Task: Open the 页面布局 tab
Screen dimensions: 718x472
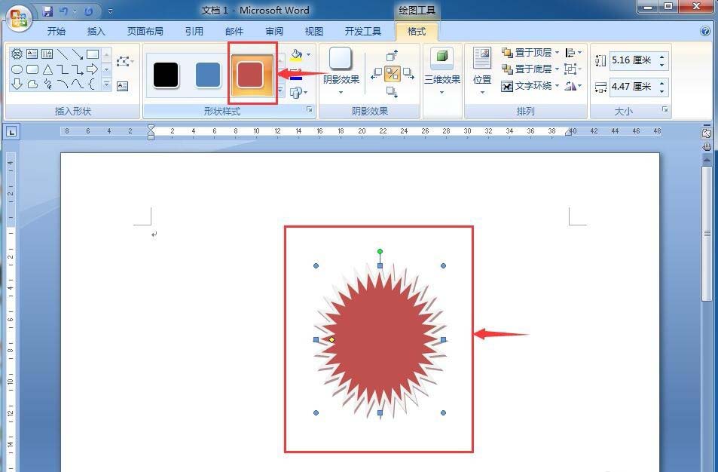Action: pyautogui.click(x=145, y=31)
